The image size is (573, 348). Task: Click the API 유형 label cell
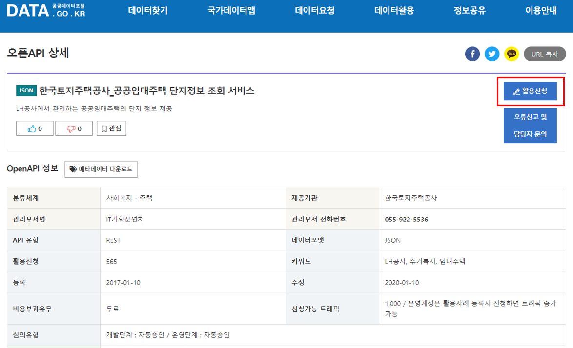coord(54,240)
